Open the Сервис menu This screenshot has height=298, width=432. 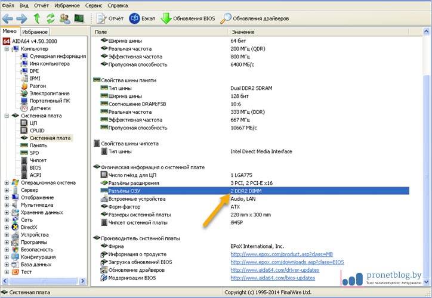(x=94, y=5)
